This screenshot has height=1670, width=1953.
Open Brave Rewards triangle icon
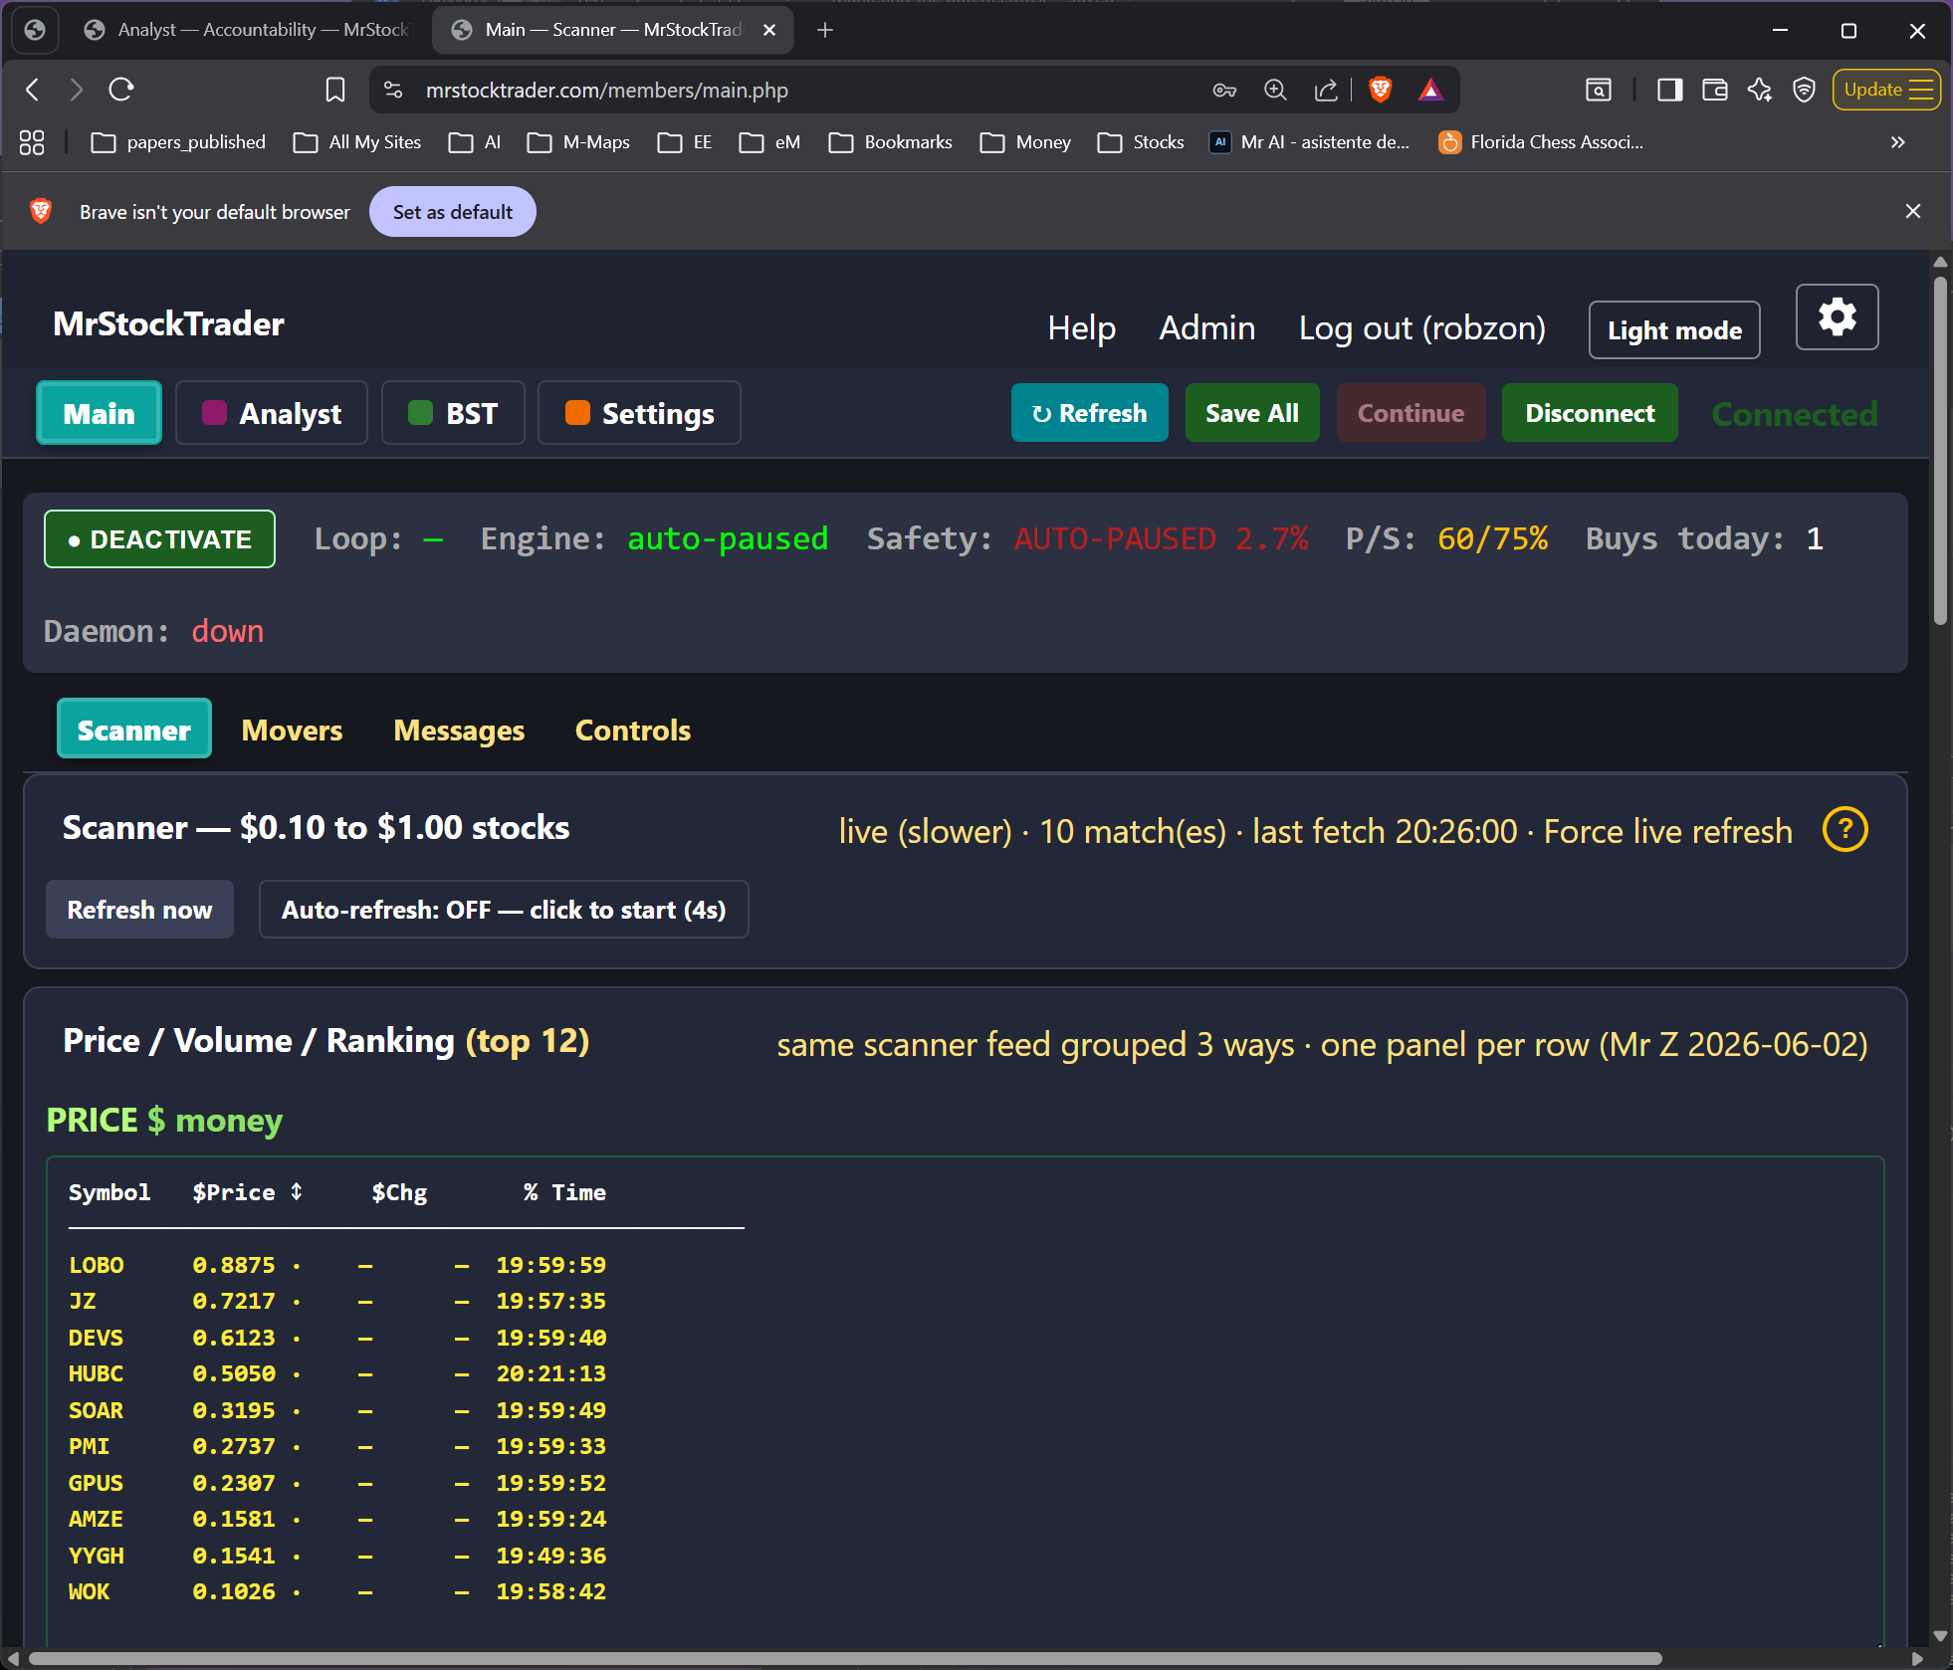coord(1430,90)
